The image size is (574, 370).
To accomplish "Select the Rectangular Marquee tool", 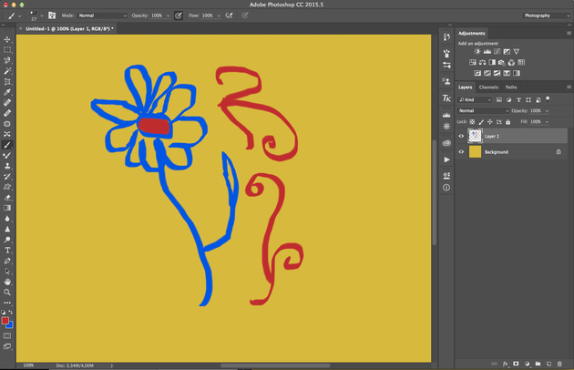I will [7, 50].
